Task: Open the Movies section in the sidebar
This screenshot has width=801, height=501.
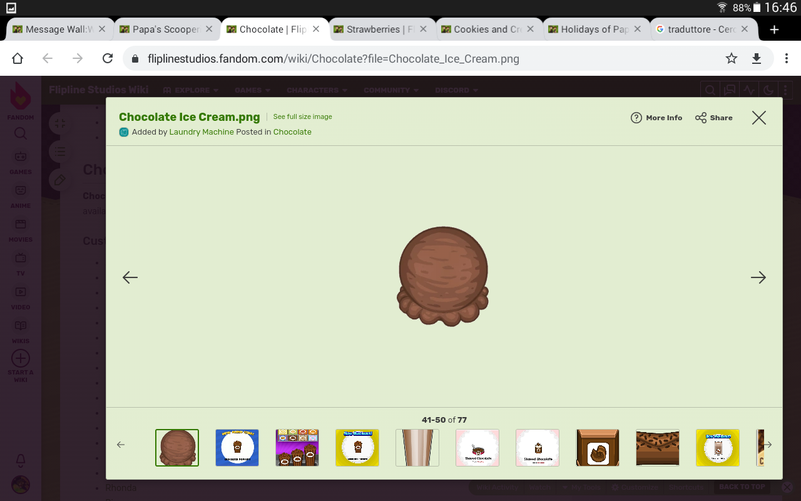Action: click(x=21, y=230)
